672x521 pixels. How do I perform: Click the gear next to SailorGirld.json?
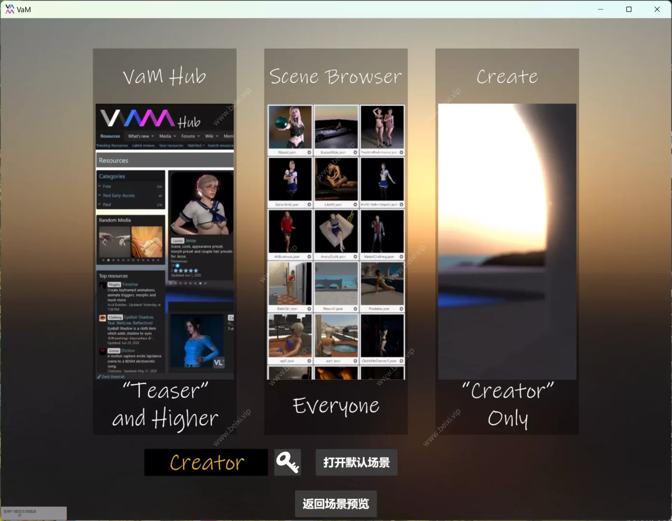click(x=309, y=205)
